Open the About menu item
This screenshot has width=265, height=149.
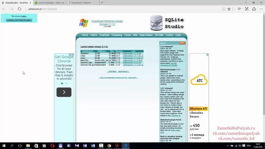[85, 35]
